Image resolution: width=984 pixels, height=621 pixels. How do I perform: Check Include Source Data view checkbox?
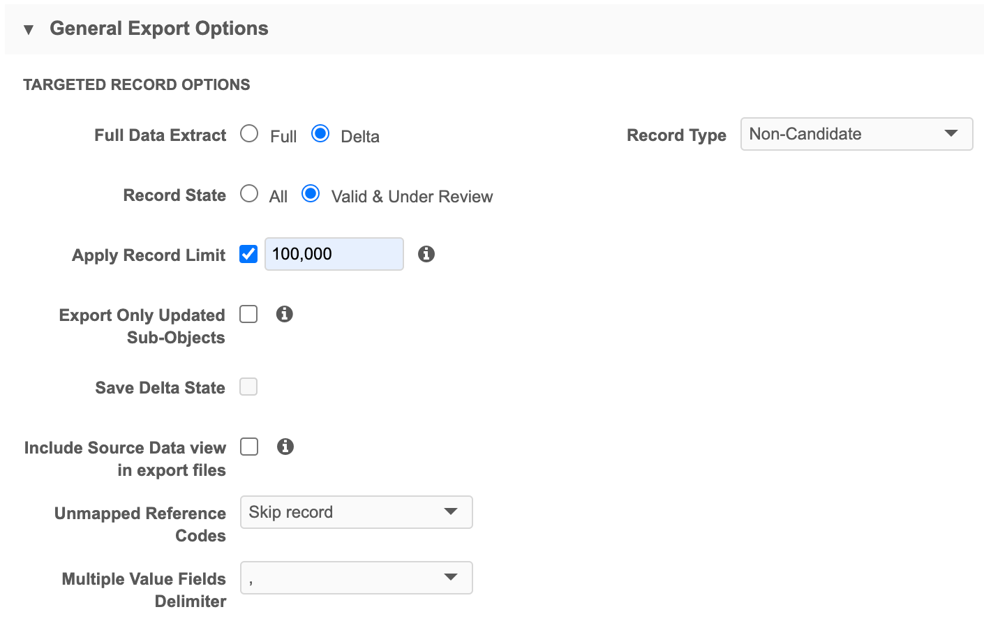[249, 447]
